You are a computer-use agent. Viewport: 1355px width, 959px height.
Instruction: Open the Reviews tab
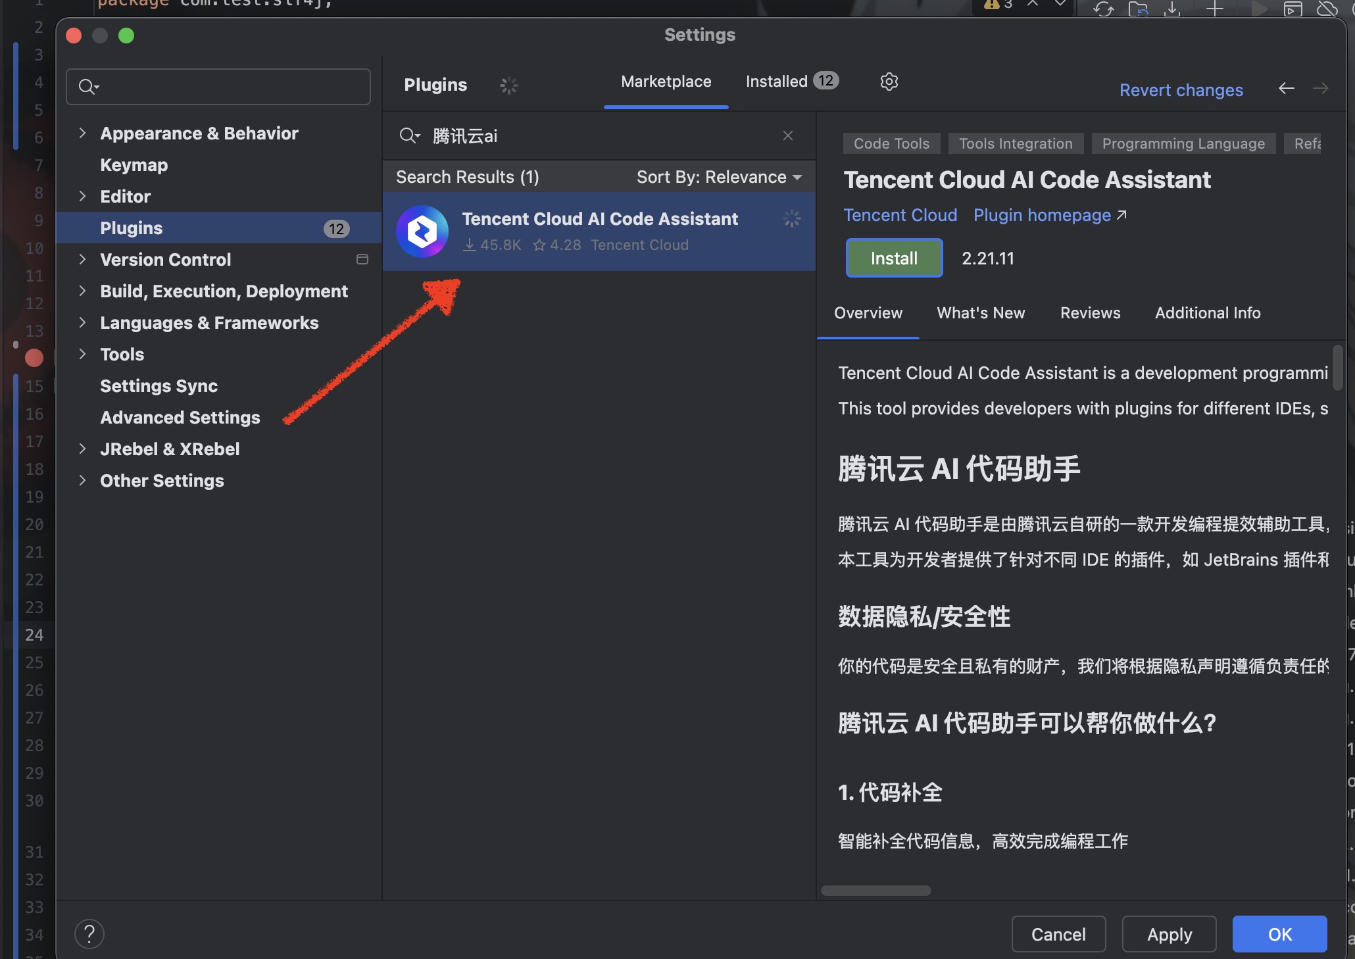pyautogui.click(x=1090, y=313)
